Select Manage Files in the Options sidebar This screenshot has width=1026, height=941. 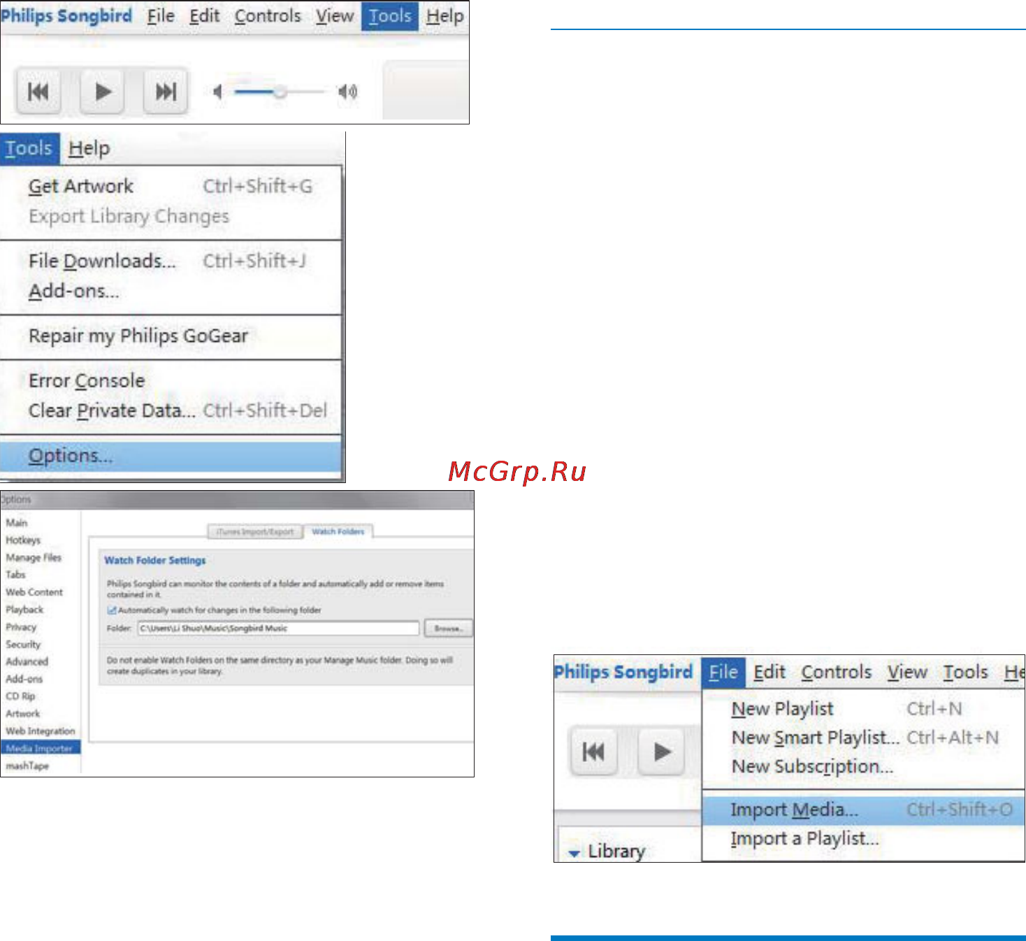click(34, 557)
